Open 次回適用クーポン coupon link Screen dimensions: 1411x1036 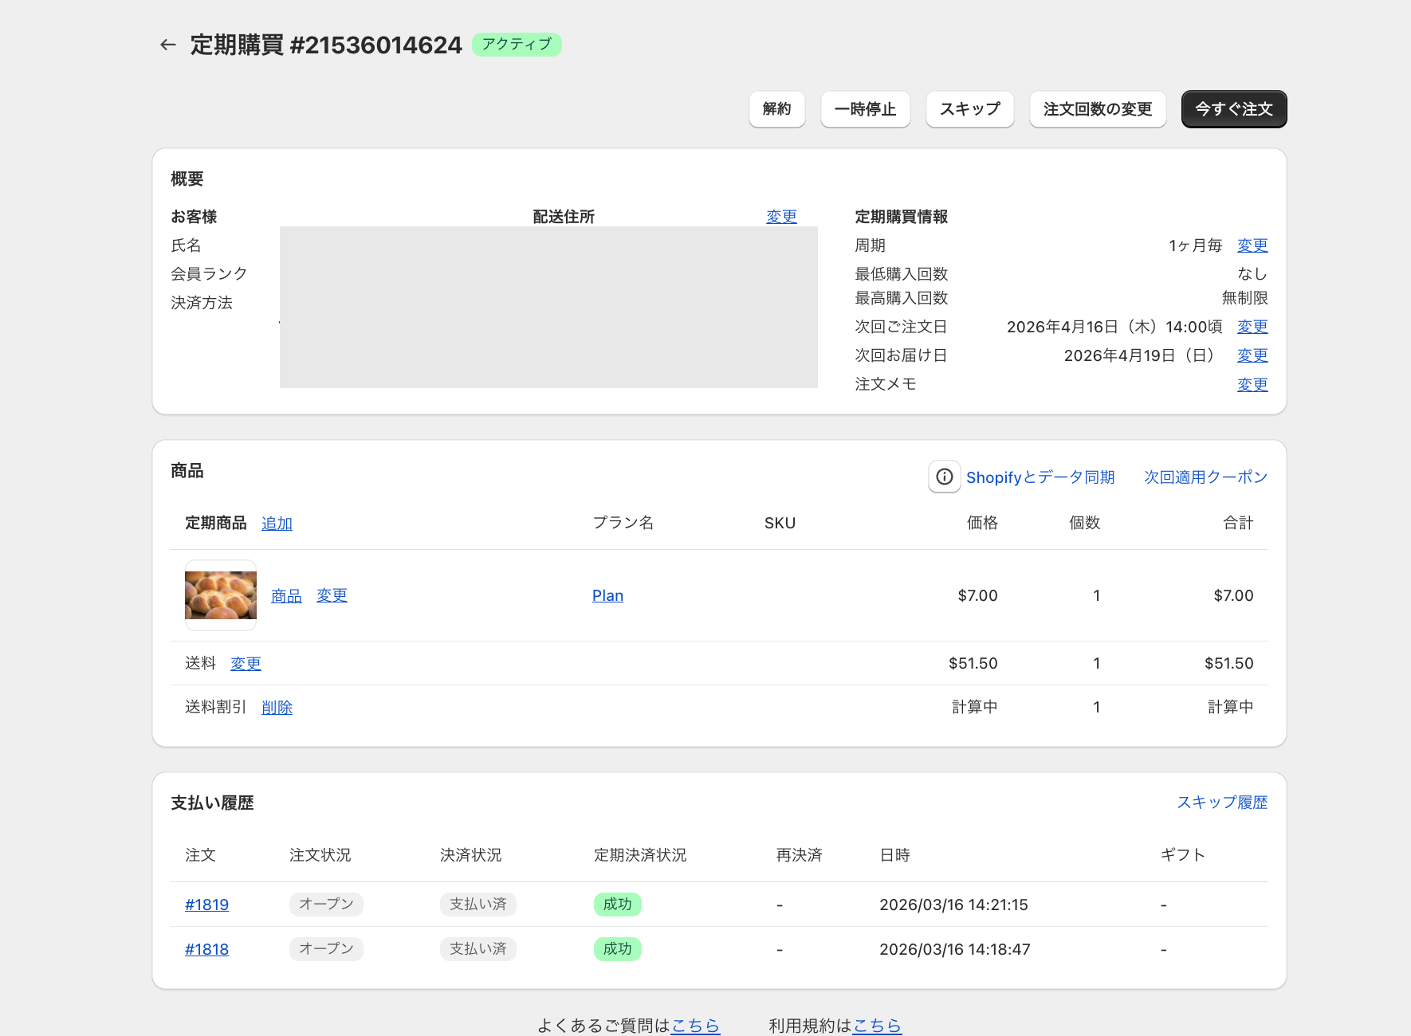[1205, 477]
